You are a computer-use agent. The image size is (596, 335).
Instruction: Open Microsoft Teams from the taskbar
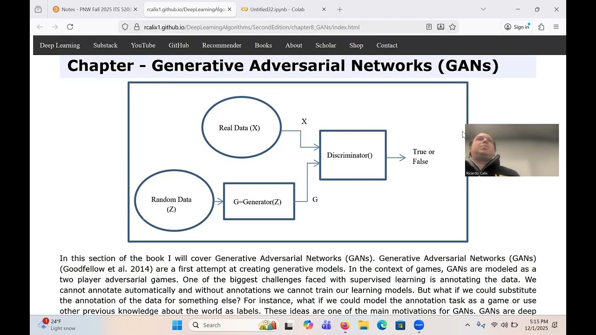[326, 325]
